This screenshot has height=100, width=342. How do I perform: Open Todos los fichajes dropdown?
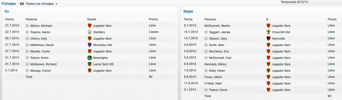click(x=39, y=4)
